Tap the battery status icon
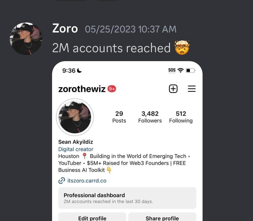Screen dimensions: 253x221 pos(190,71)
